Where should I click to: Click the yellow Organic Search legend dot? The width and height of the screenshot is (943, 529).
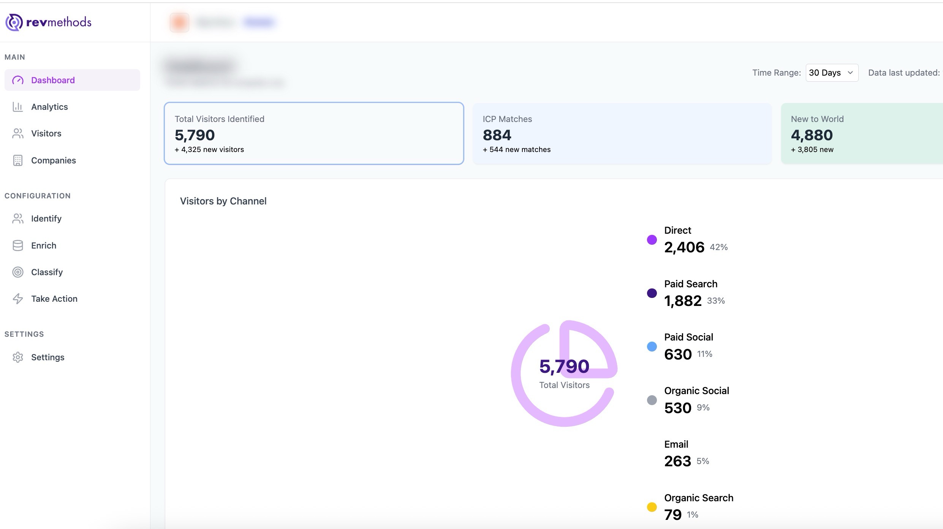coord(652,507)
